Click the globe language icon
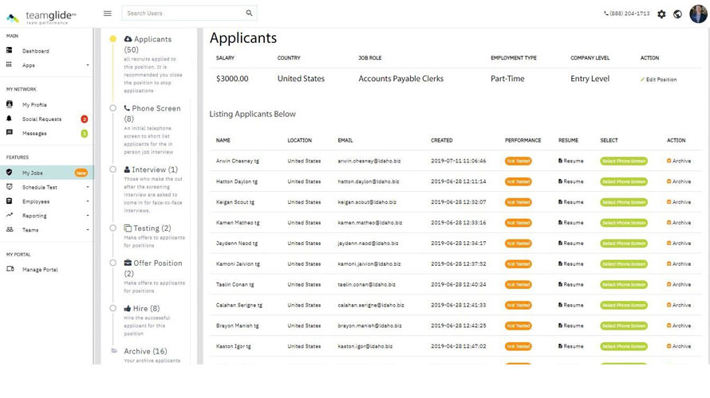 (x=677, y=14)
